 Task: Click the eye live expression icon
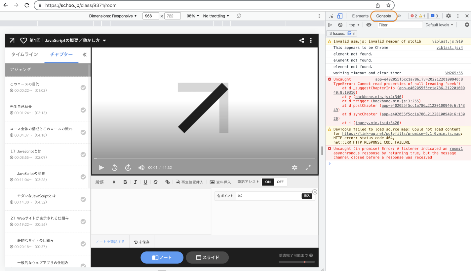pyautogui.click(x=369, y=25)
